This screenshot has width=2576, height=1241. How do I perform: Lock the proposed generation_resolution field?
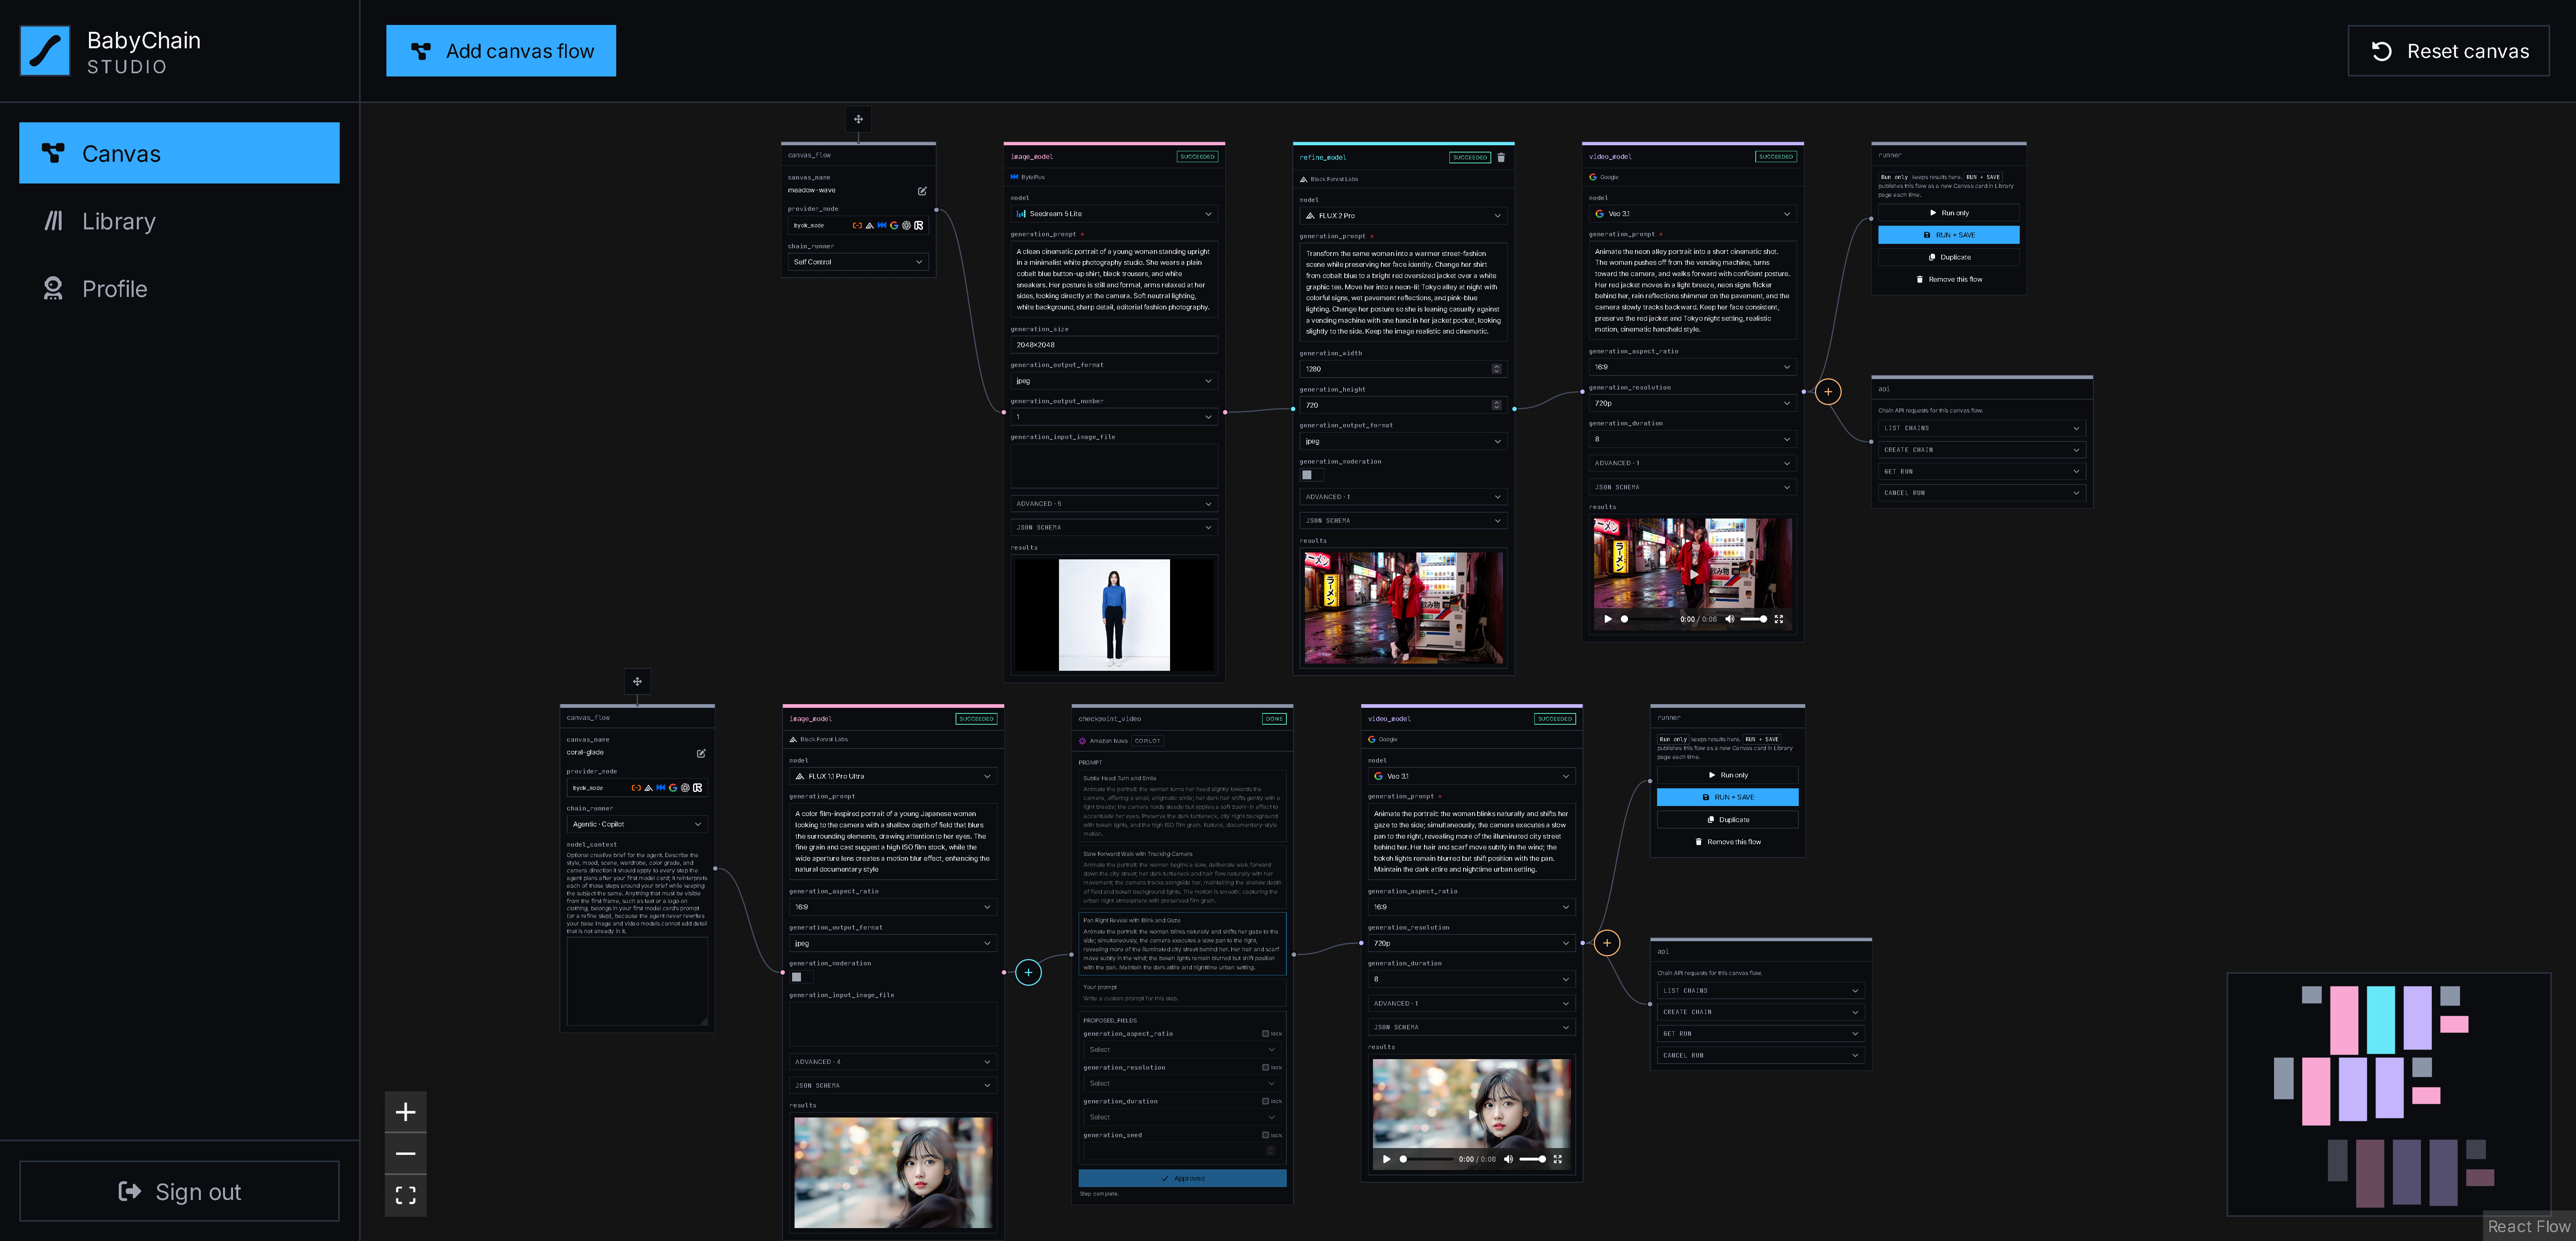pos(1266,1068)
